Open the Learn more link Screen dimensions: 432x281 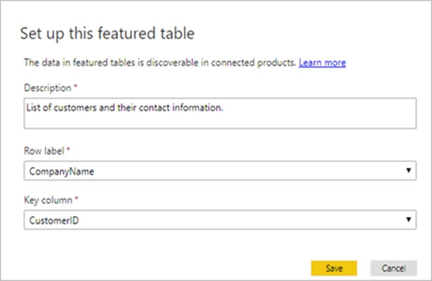pos(322,63)
